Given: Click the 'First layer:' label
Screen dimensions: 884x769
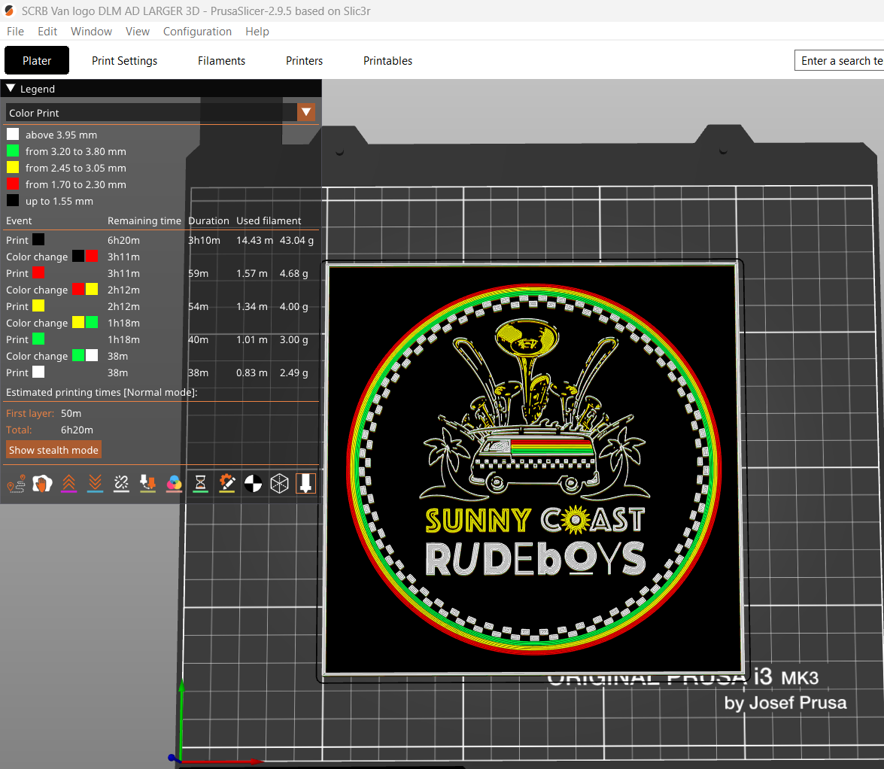Looking at the screenshot, I should (30, 413).
